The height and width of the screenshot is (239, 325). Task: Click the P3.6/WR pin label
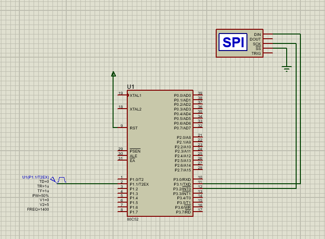(183, 207)
